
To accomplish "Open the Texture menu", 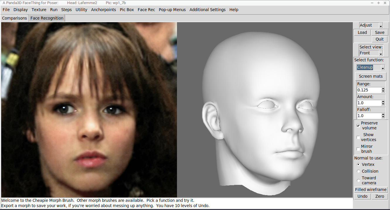I will (39, 10).
